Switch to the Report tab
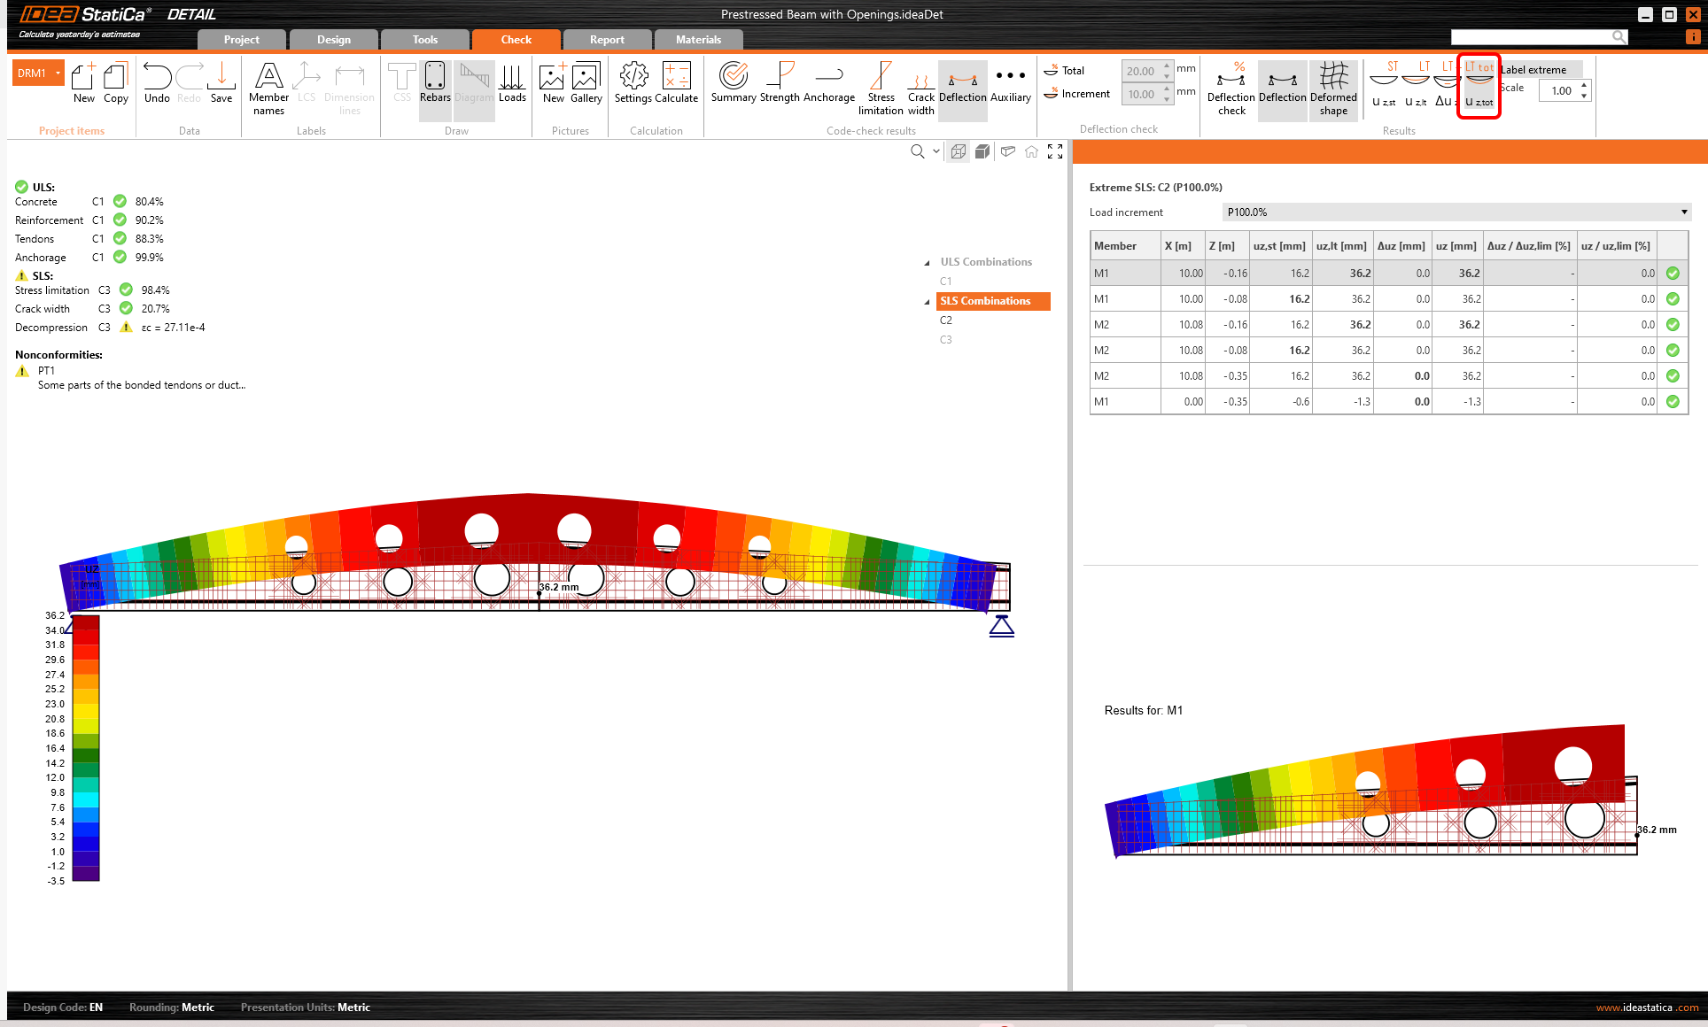Image resolution: width=1708 pixels, height=1027 pixels. pyautogui.click(x=607, y=40)
